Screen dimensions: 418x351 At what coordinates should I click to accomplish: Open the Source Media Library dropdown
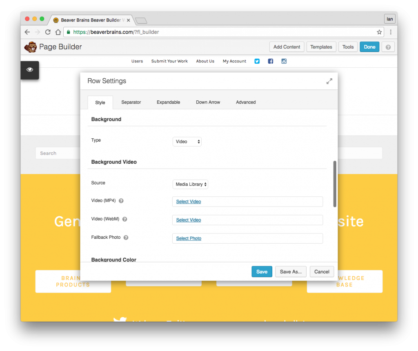point(190,184)
